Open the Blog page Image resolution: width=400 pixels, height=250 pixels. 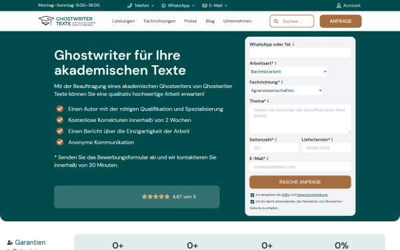click(210, 21)
